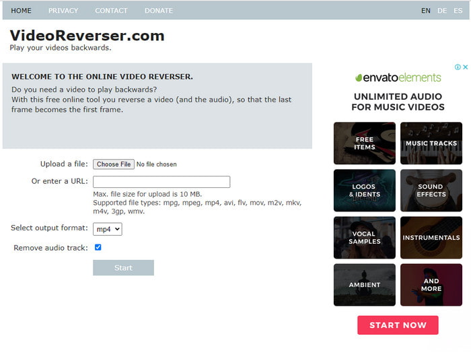Go to the Home menu item
471x361 pixels.
point(21,11)
